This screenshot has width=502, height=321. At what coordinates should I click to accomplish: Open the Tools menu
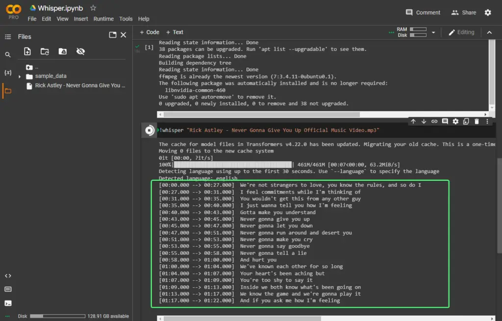coord(126,19)
